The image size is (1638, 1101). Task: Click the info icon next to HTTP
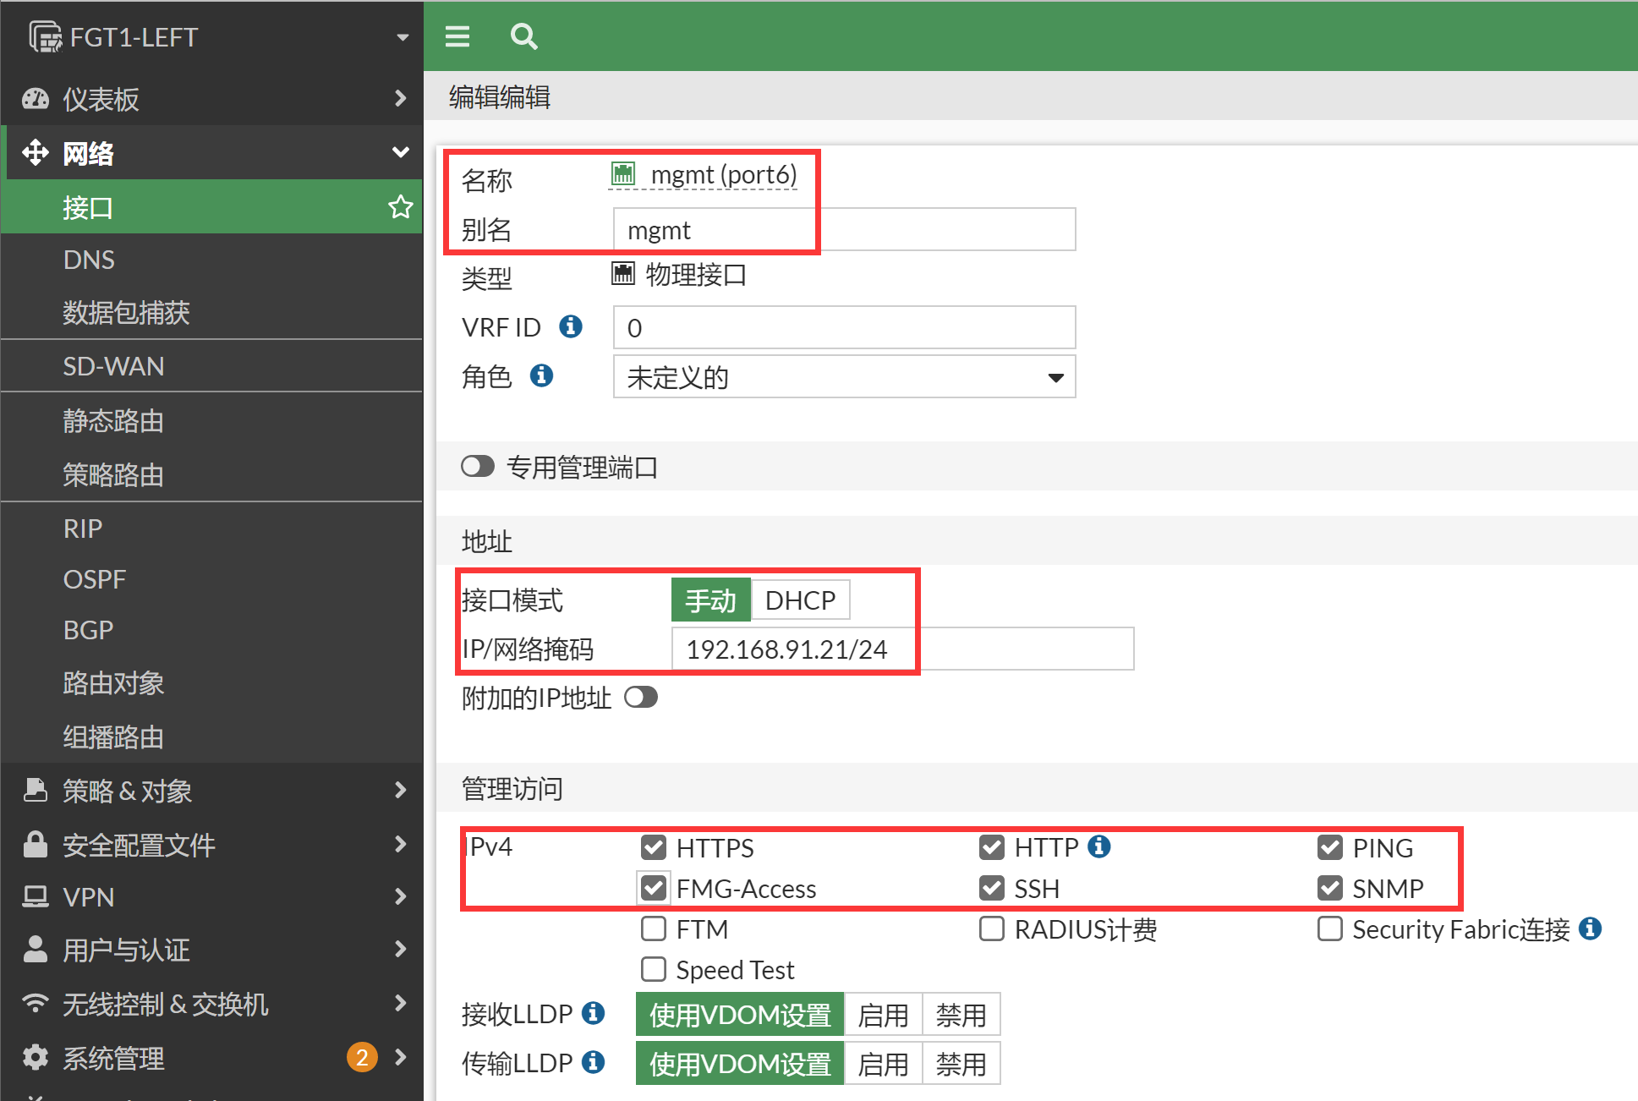point(1098,846)
